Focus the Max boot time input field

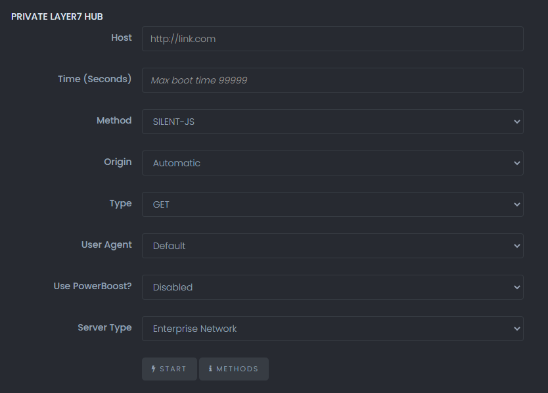click(332, 80)
